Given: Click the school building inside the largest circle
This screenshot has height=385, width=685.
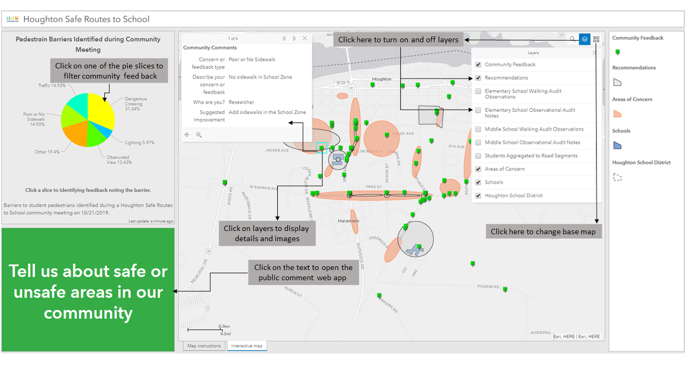Looking at the screenshot, I should [x=416, y=249].
